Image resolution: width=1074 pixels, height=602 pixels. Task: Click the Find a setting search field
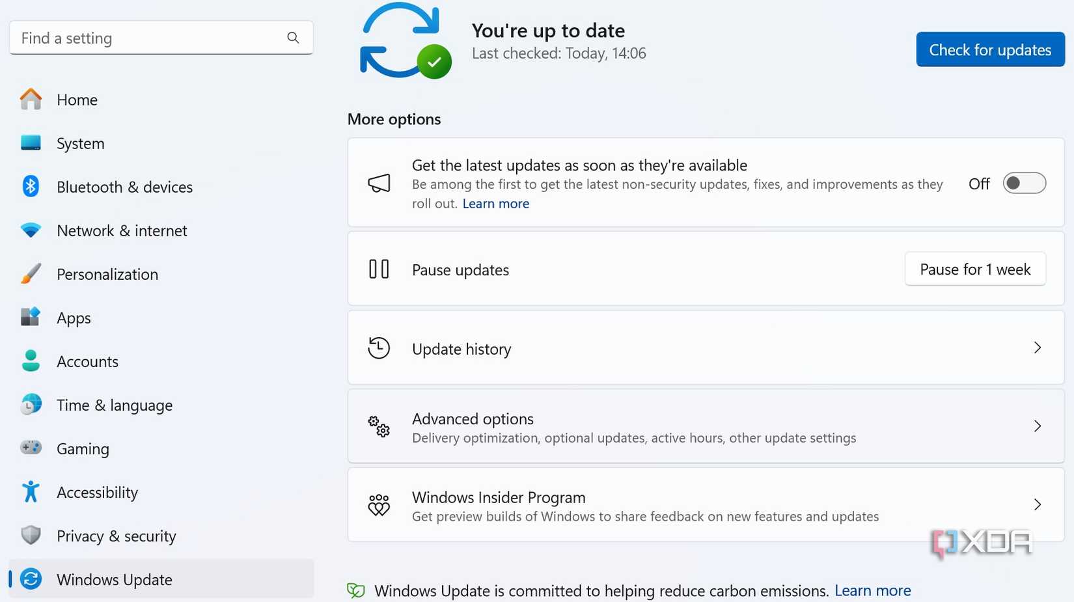[x=161, y=38]
